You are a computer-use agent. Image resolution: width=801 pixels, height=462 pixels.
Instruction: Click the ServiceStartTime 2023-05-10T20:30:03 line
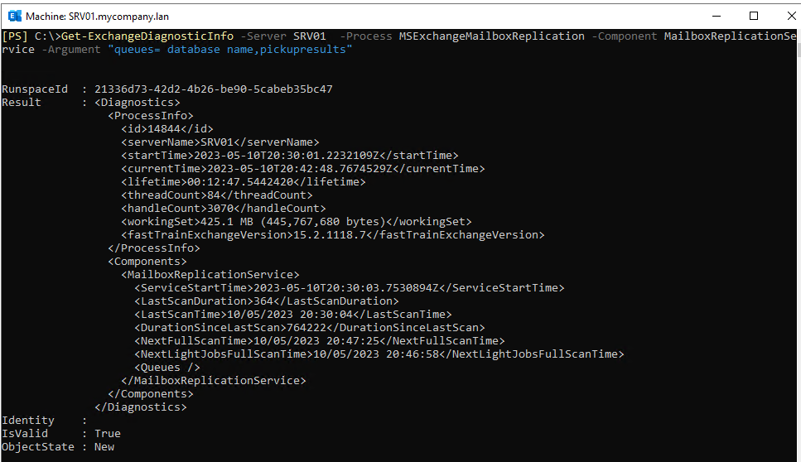tap(350, 288)
